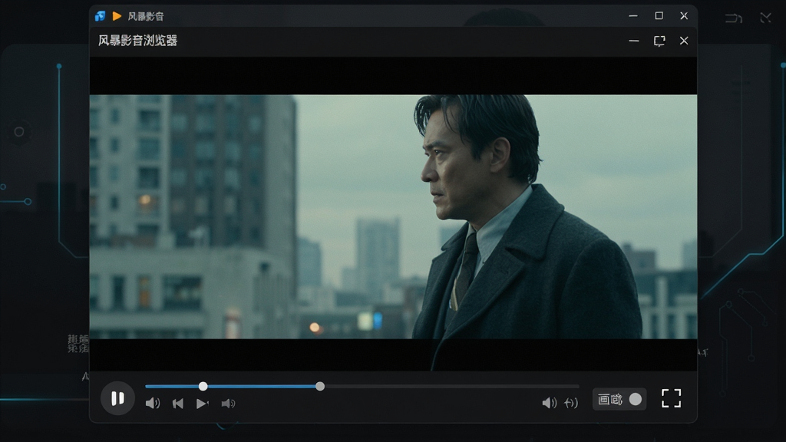Click the white knob in the middle of the blue progress
786x442 pixels.
[203, 387]
